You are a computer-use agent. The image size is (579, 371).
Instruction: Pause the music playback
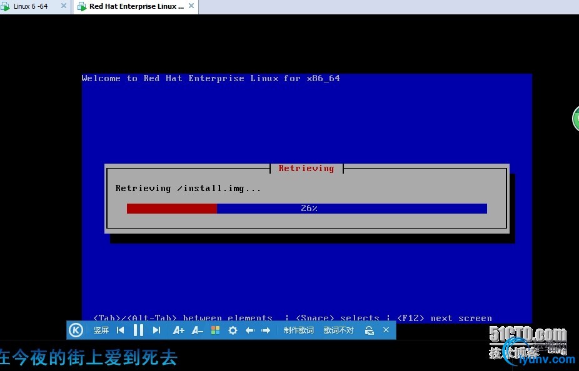[138, 330]
